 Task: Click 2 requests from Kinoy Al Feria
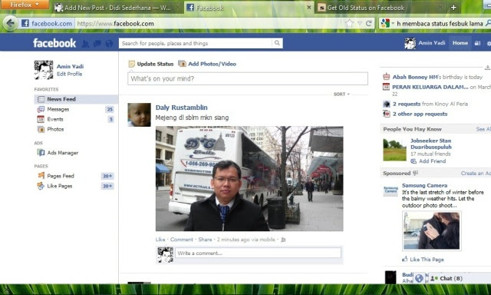tap(430, 104)
